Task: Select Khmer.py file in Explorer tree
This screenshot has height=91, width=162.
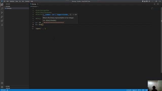Action: point(16,8)
